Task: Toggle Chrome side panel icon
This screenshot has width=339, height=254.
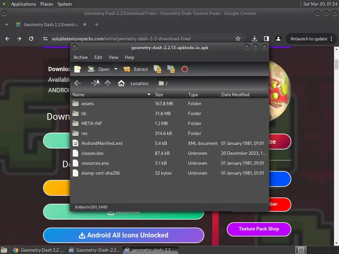Action: (266, 39)
